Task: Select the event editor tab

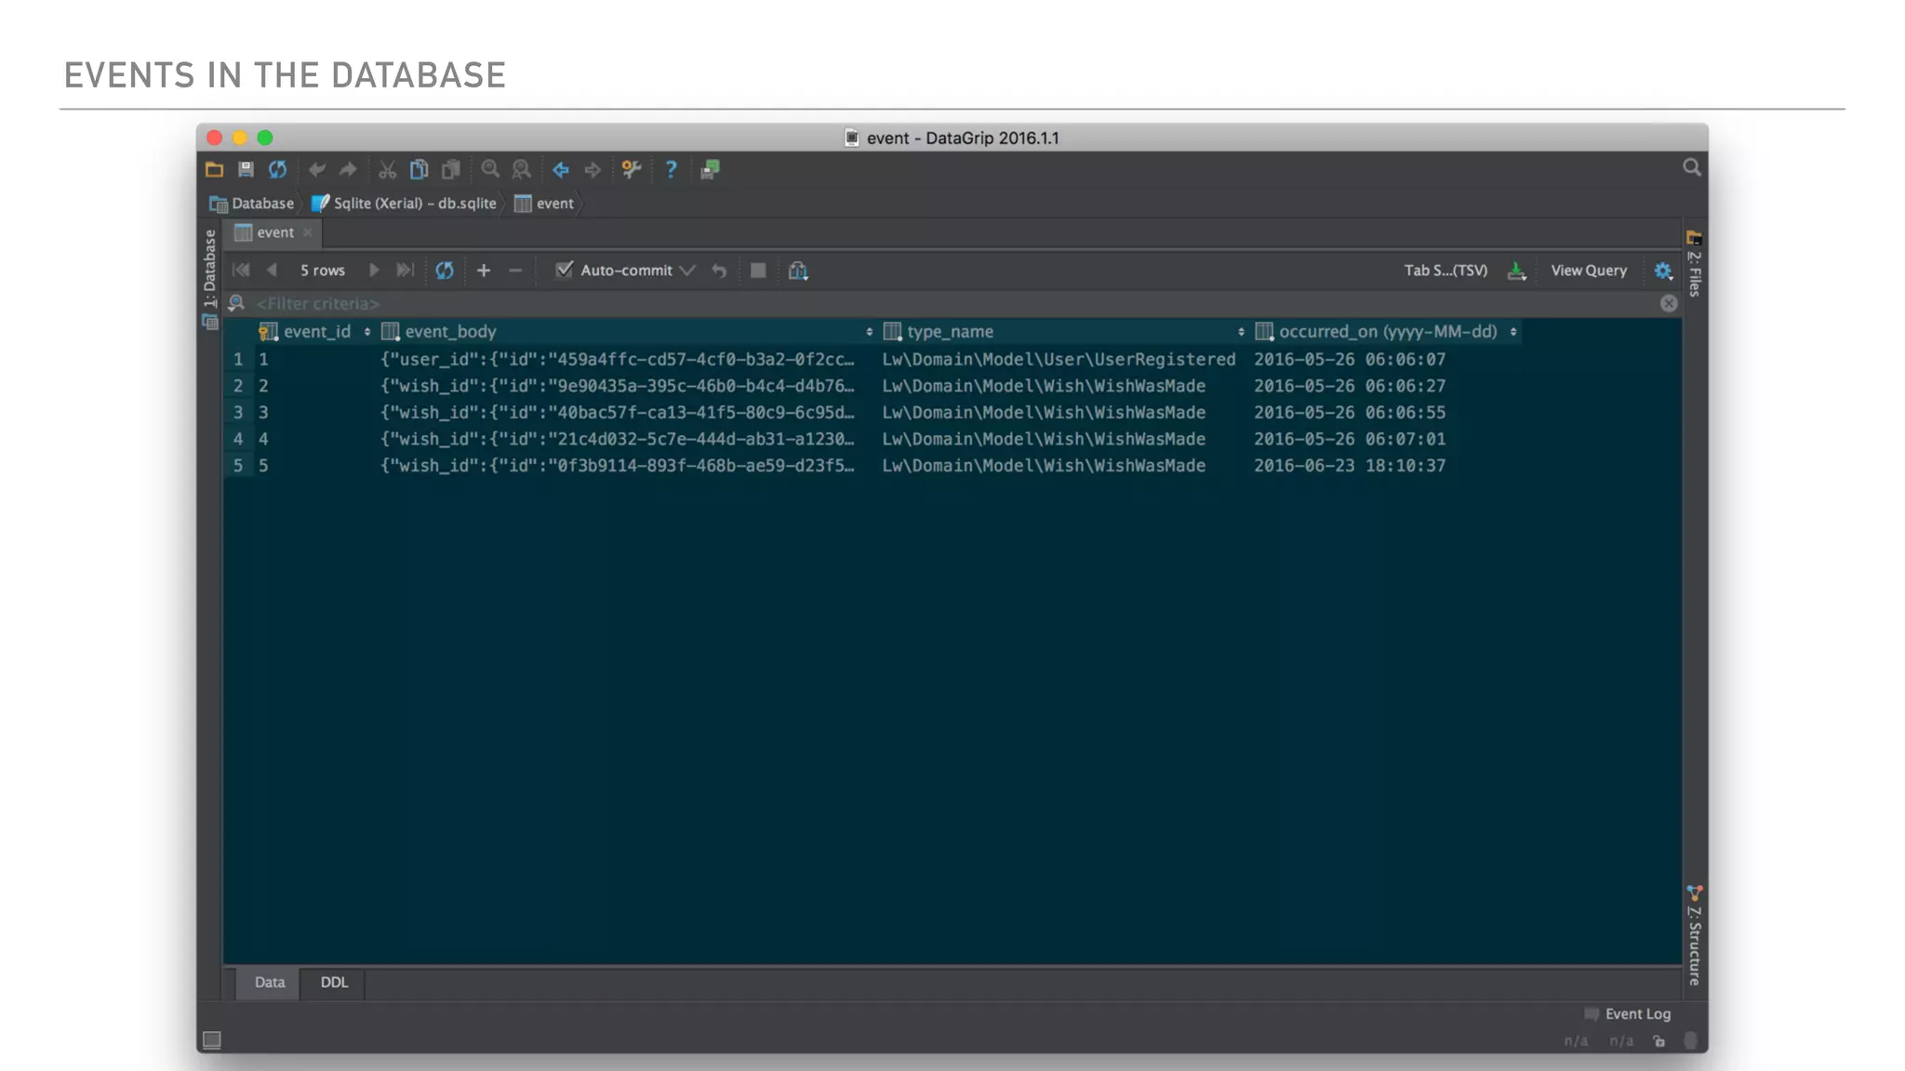Action: point(274,232)
